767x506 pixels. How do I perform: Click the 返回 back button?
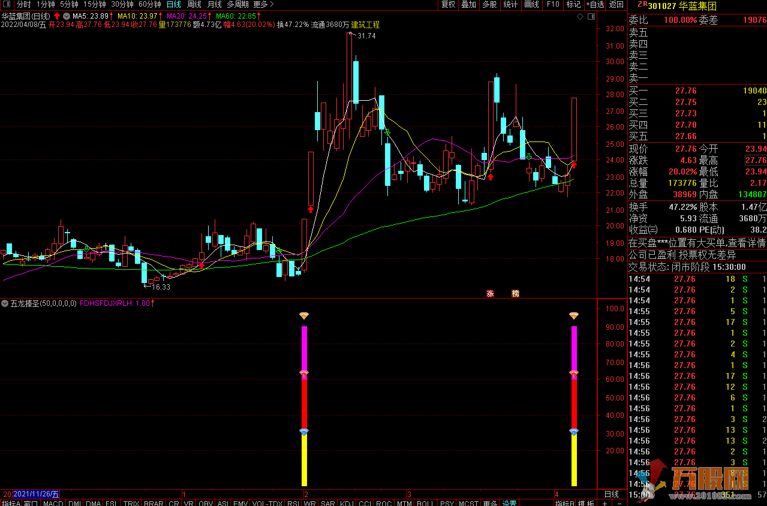[616, 4]
